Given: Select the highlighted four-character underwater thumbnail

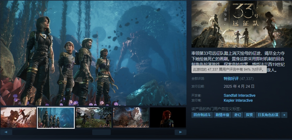Looking at the screenshot, I should click(56, 118).
